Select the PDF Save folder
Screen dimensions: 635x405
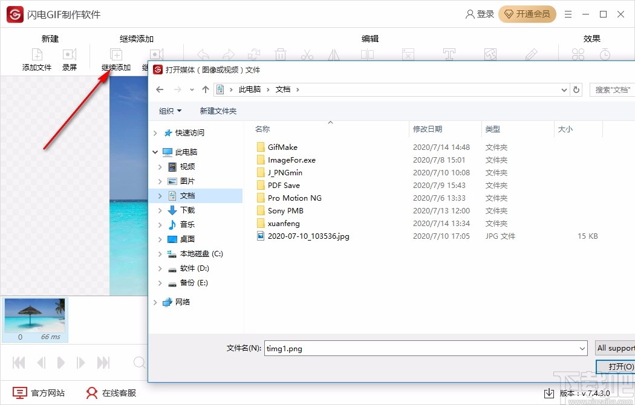tap(284, 186)
